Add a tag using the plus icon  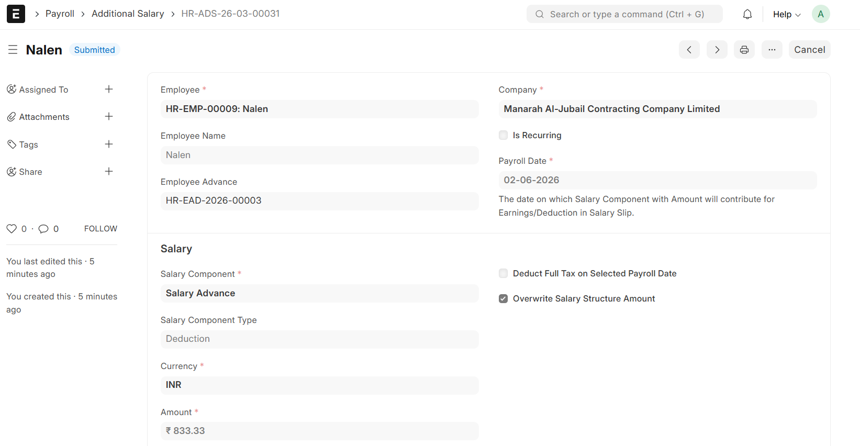point(109,144)
